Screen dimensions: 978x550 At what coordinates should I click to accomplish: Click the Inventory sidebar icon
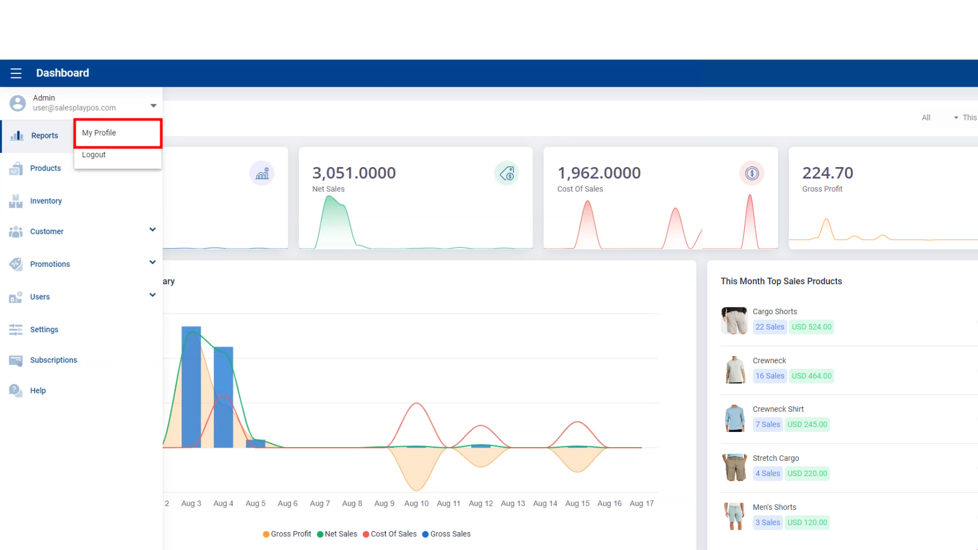(x=16, y=201)
